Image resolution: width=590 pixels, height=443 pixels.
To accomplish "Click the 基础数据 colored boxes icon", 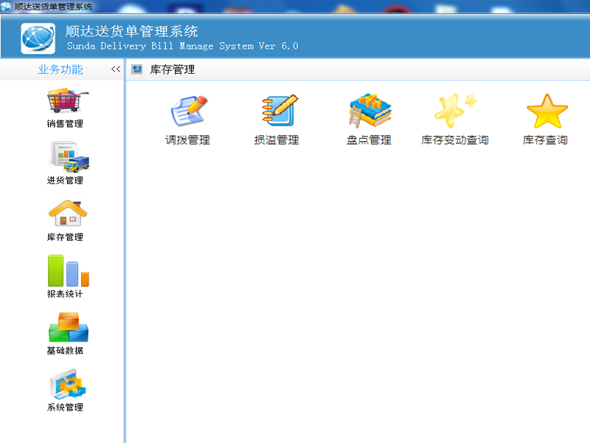I will pos(68,327).
